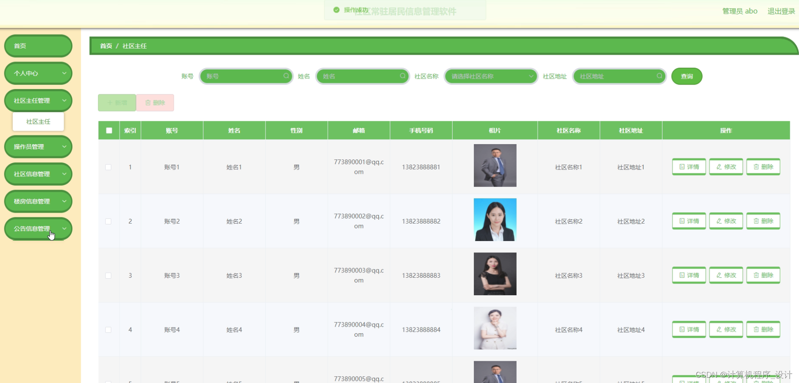Screen dimensions: 799x383
Task: Click 删除 for row 账号1
Action: [763, 167]
